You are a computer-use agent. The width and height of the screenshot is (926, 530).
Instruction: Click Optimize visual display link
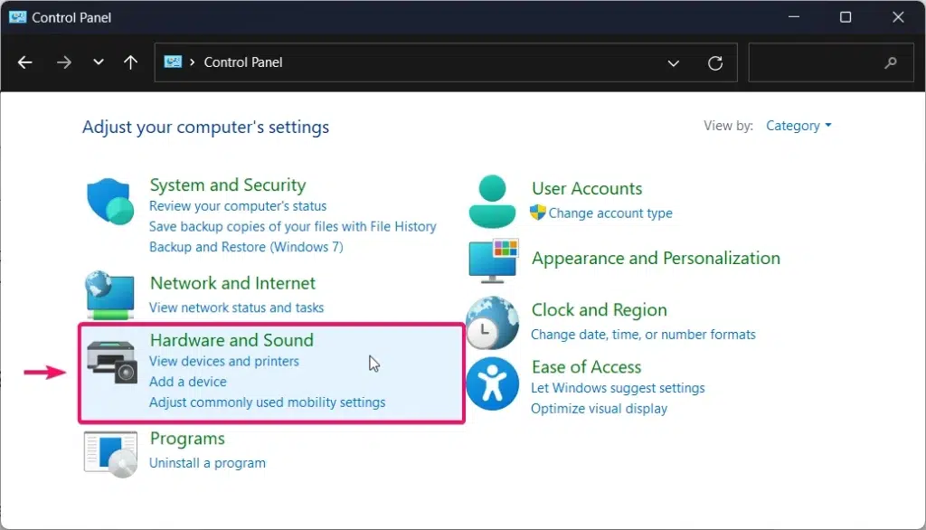point(599,409)
